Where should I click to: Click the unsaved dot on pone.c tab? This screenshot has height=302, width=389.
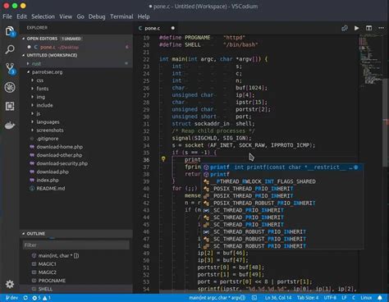(173, 28)
